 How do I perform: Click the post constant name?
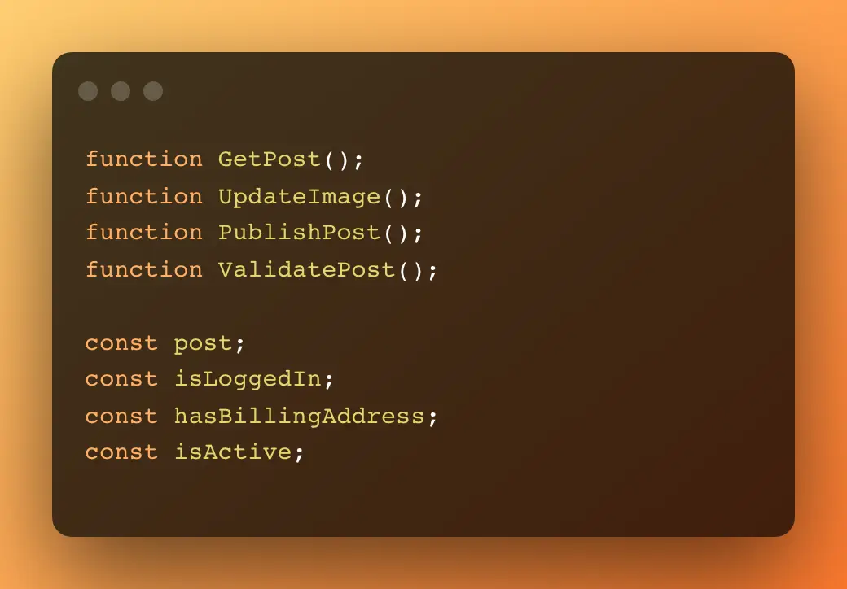[203, 344]
